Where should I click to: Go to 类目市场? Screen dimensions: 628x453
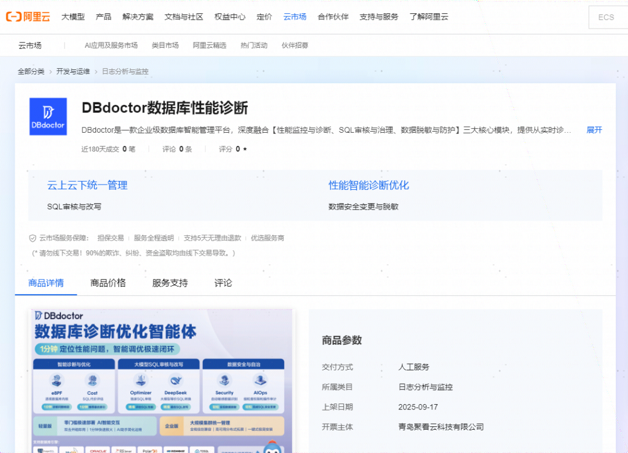click(165, 45)
